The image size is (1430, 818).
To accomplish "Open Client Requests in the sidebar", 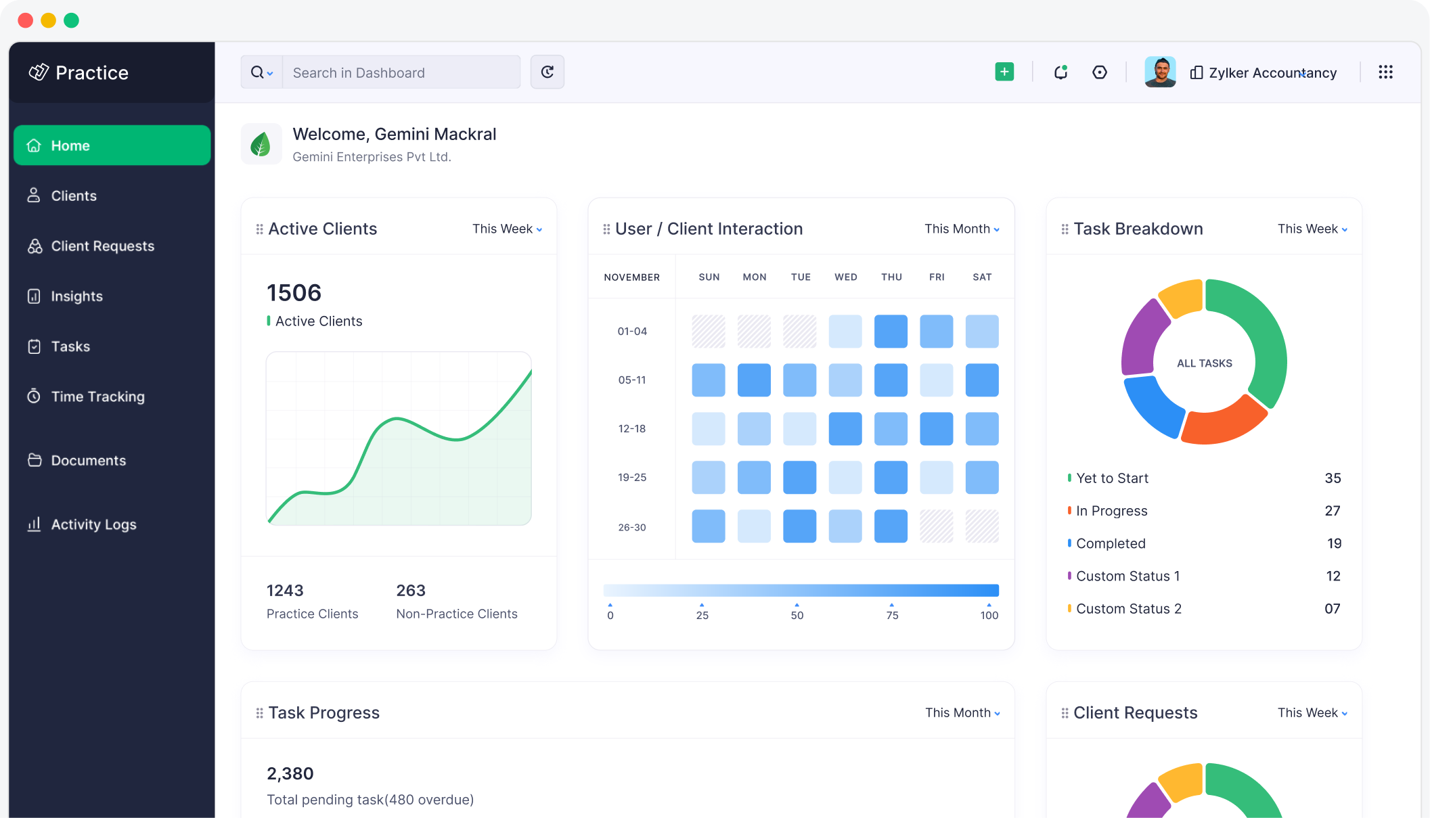I will click(112, 246).
